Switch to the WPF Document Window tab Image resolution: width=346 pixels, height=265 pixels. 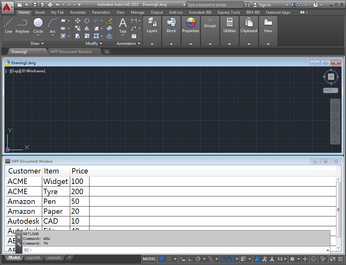point(71,52)
